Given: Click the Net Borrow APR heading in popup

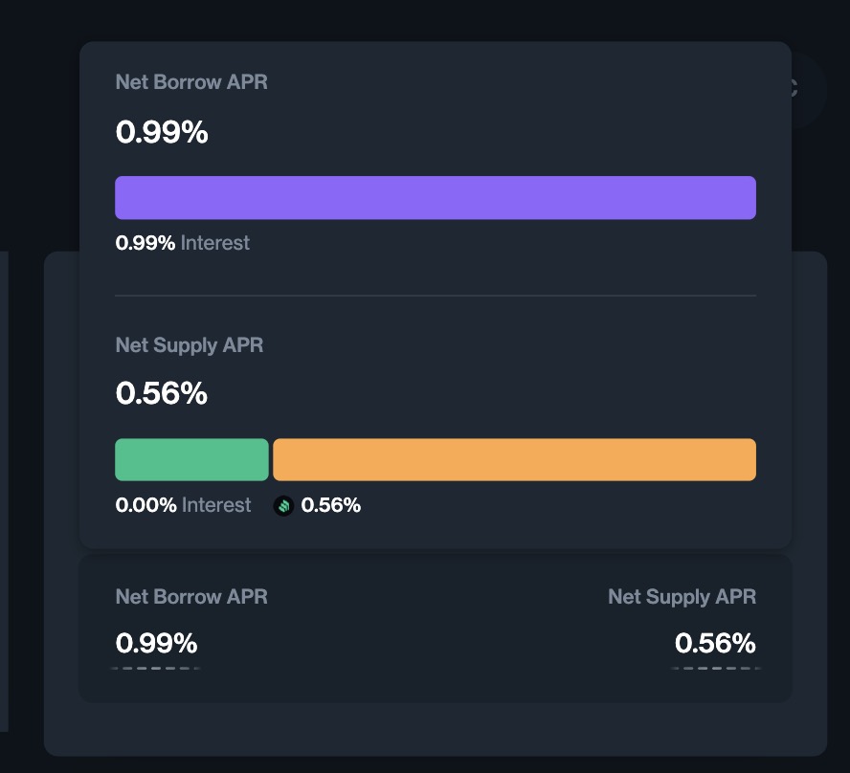Looking at the screenshot, I should [x=191, y=82].
